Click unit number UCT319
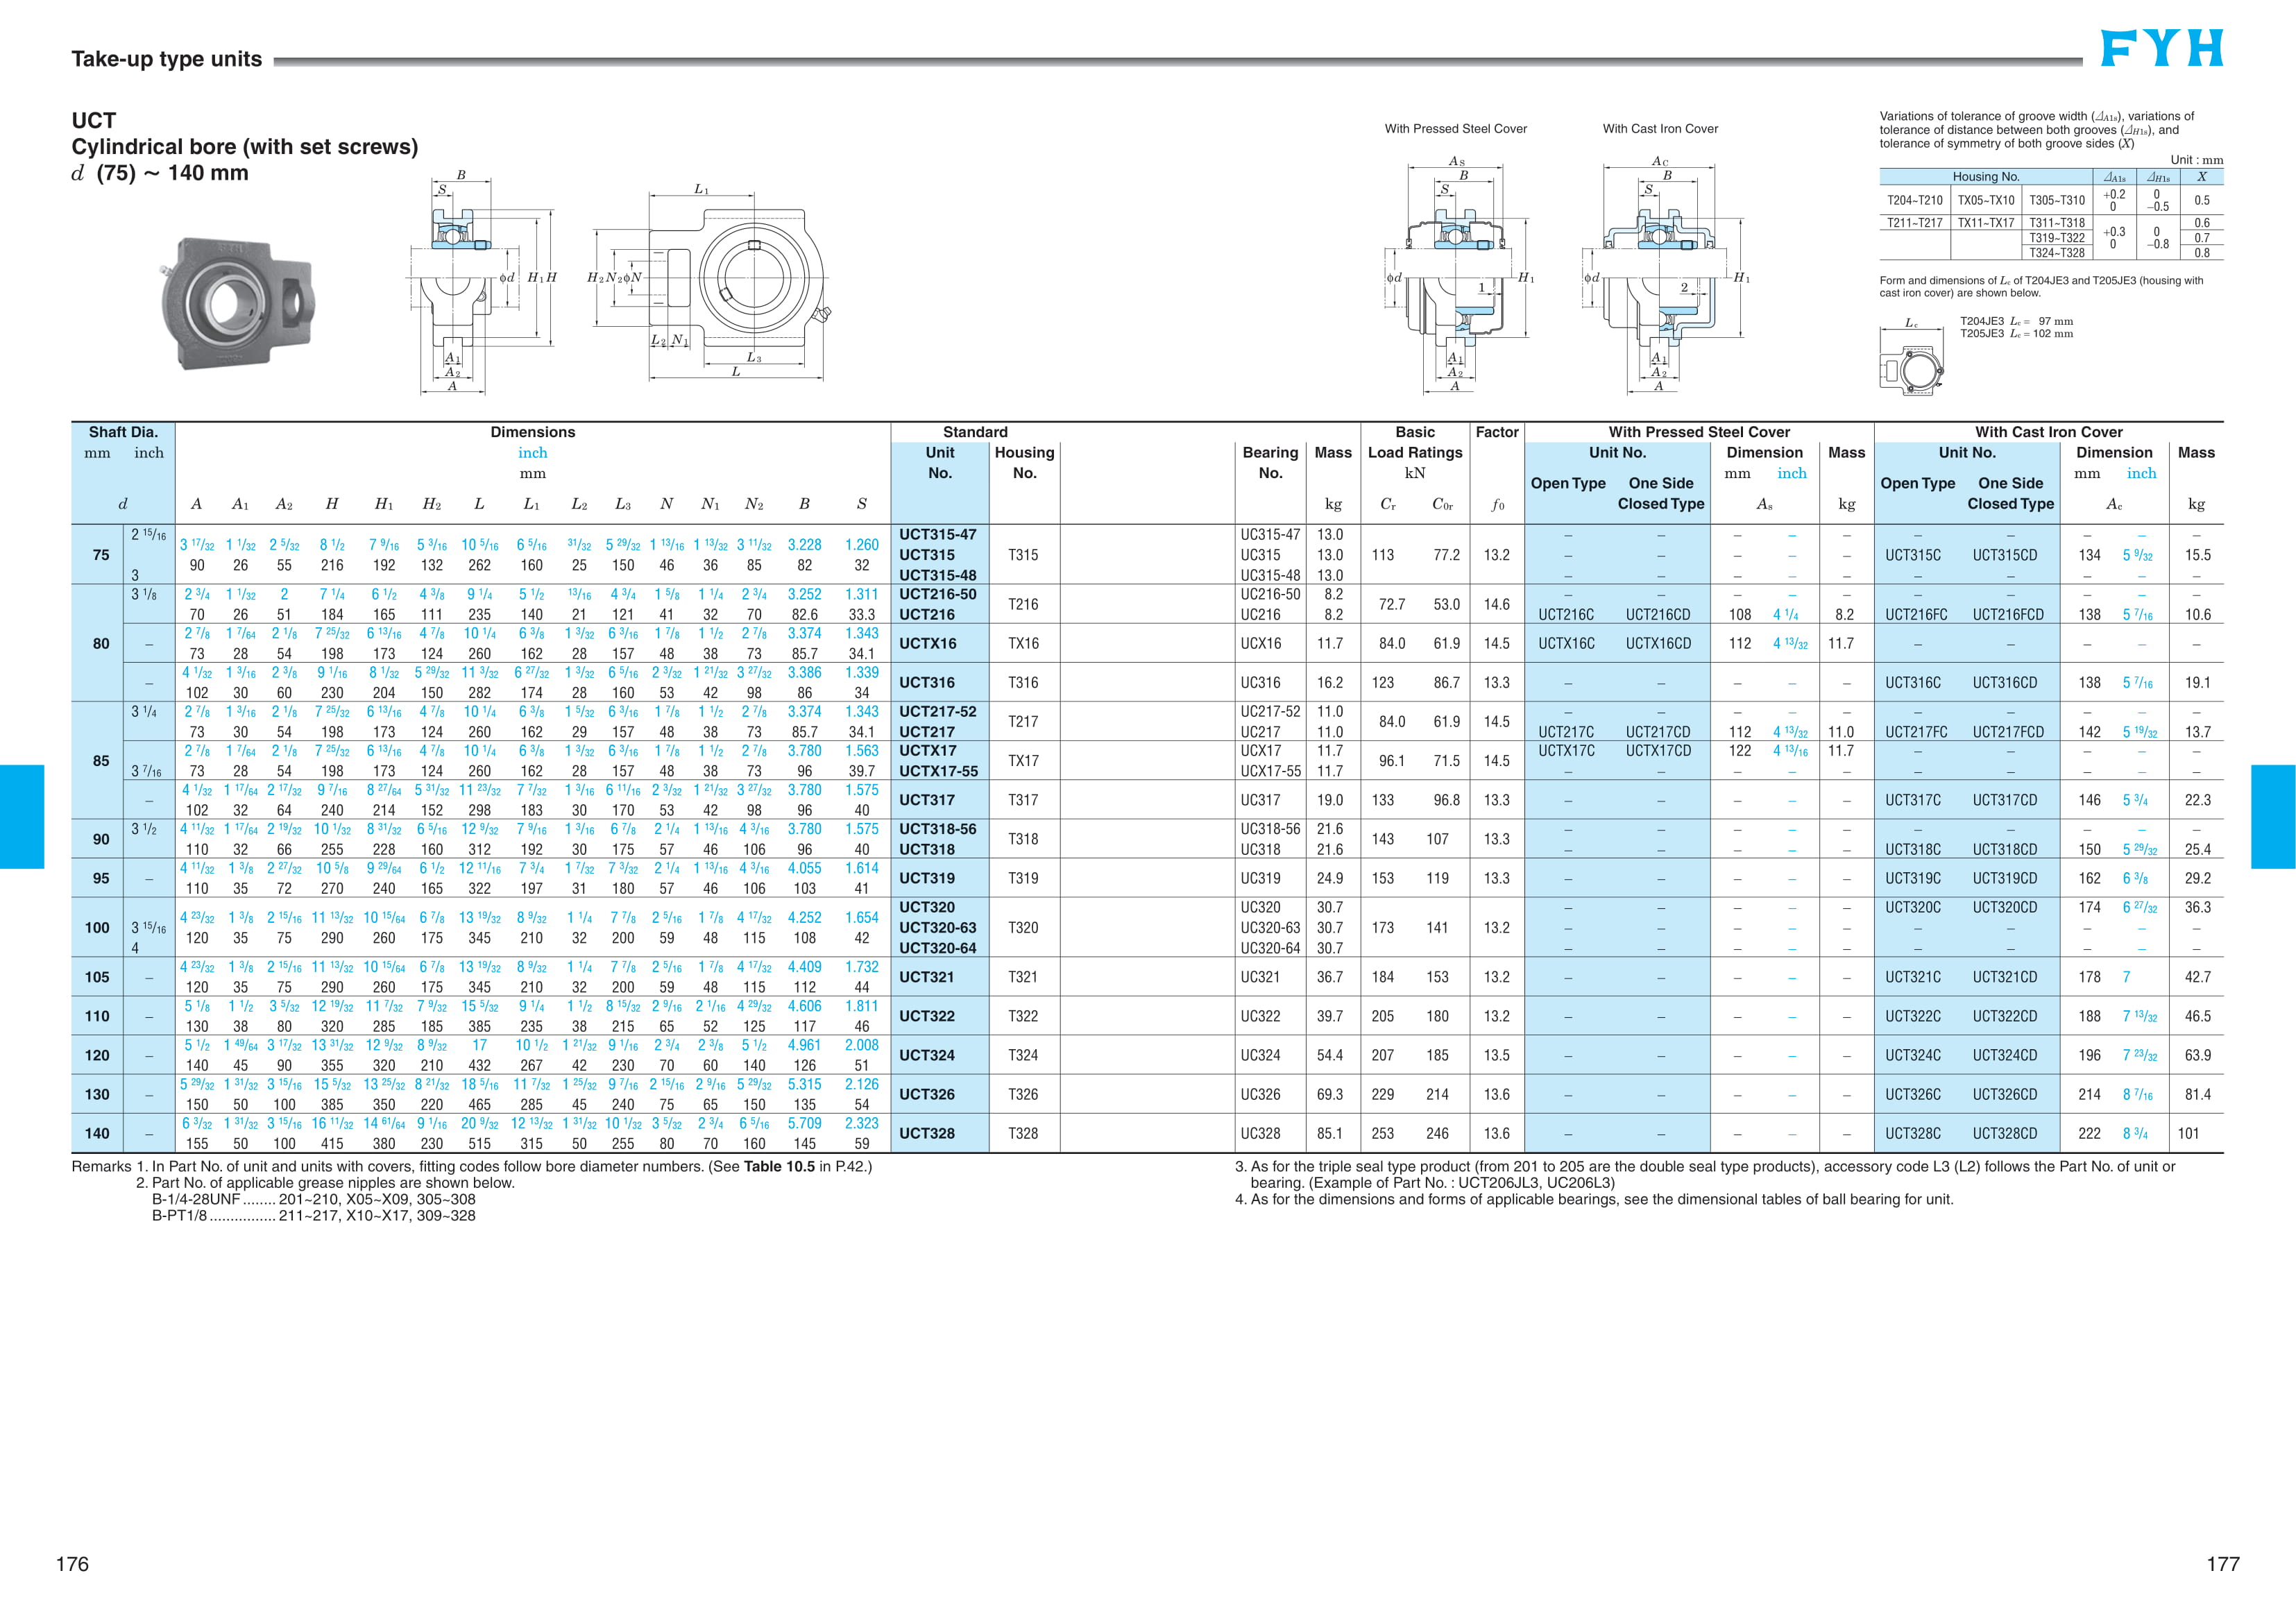 [x=927, y=878]
